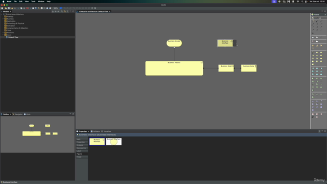Viewport: 327px width, 184px height.
Task: Select the Business Interface element on canvas
Action: 225,43
